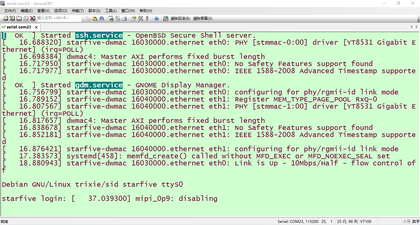Open Global Options tools icon
The height and width of the screenshot is (225, 420).
click(141, 19)
